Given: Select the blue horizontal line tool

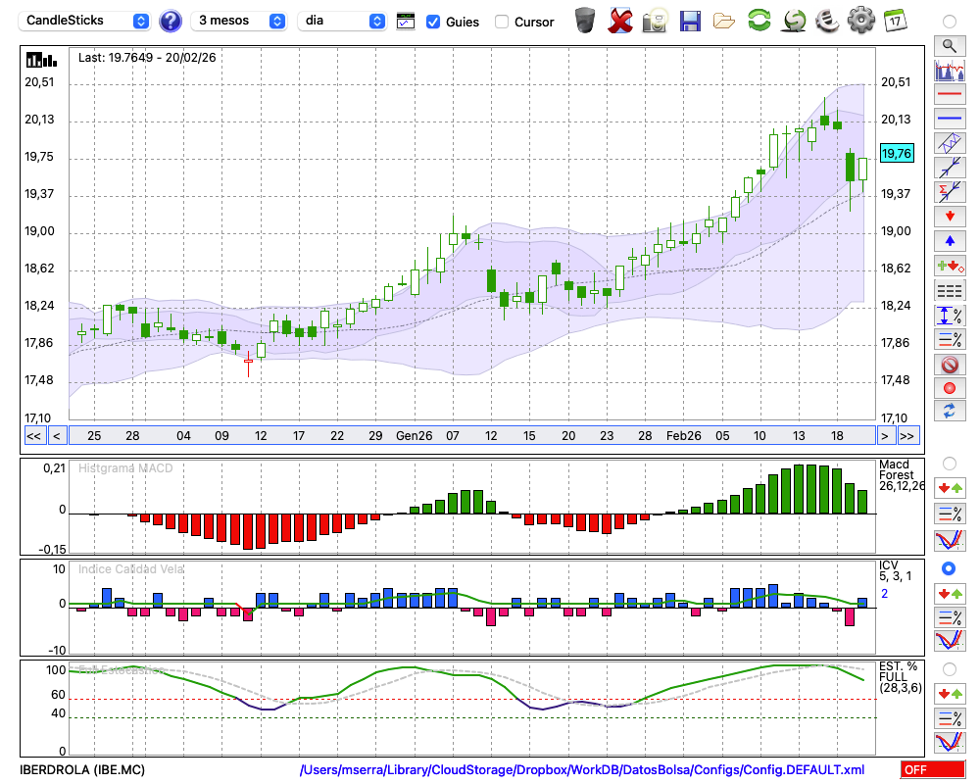Looking at the screenshot, I should point(949,119).
